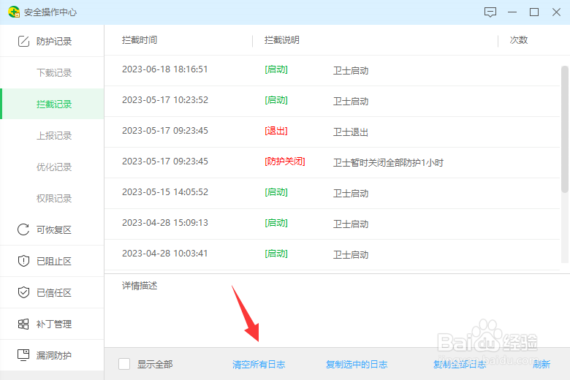Click the log list vertical scrollbar thumb
This screenshot has height=380, width=570.
pyautogui.click(x=565, y=129)
